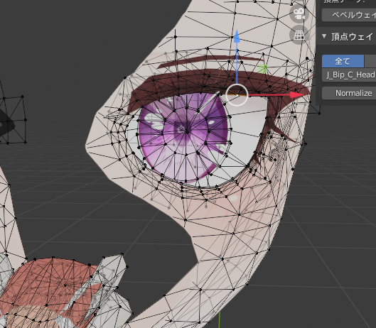Image resolution: width=376 pixels, height=328 pixels.
Task: Click the Normalize button
Action: pos(349,93)
